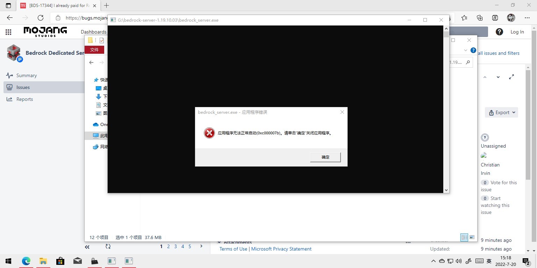Go to the next issue arrow
The width and height of the screenshot is (537, 268).
tap(498, 77)
